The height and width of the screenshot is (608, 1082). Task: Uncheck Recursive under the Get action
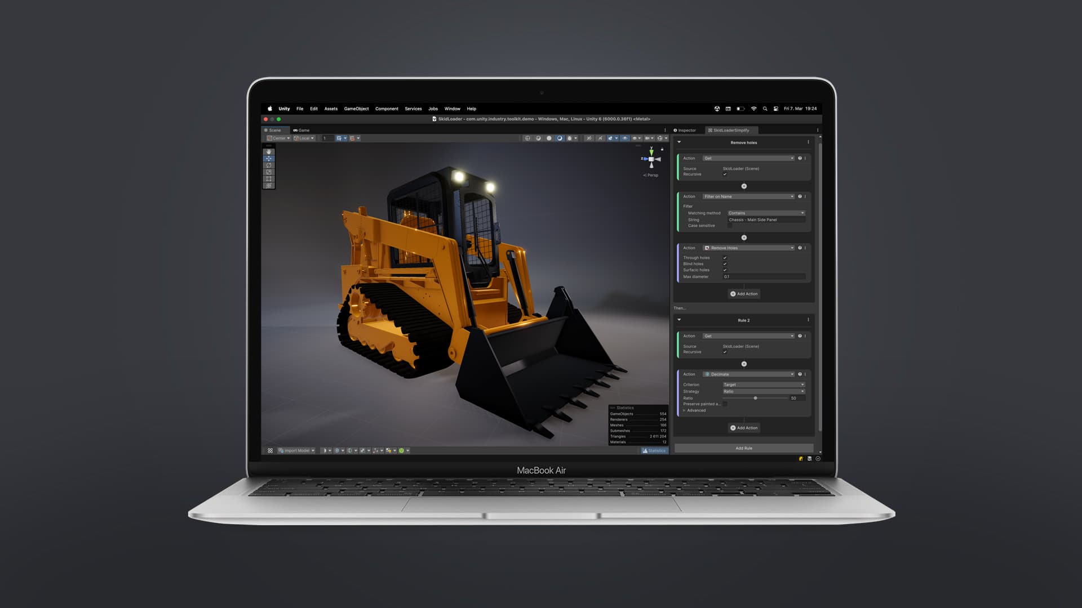pyautogui.click(x=725, y=174)
